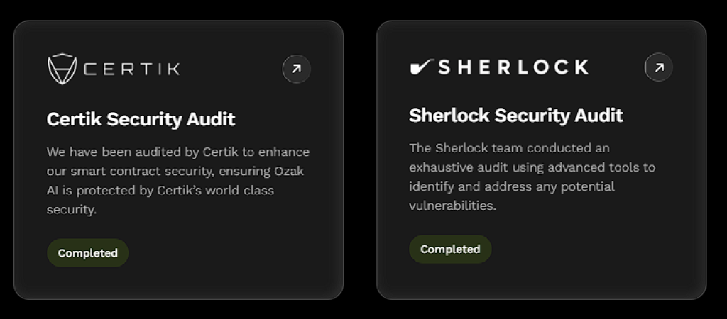Click the CERTIK wordmark text logo
This screenshot has height=319, width=727.
pyautogui.click(x=132, y=69)
